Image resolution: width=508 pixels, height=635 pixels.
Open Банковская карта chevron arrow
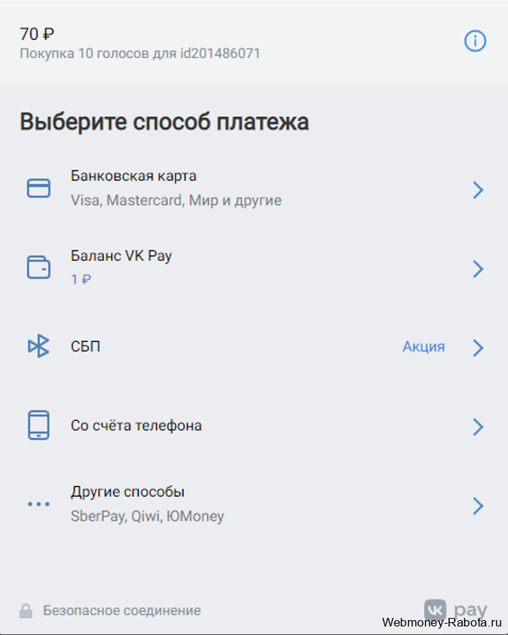[478, 190]
